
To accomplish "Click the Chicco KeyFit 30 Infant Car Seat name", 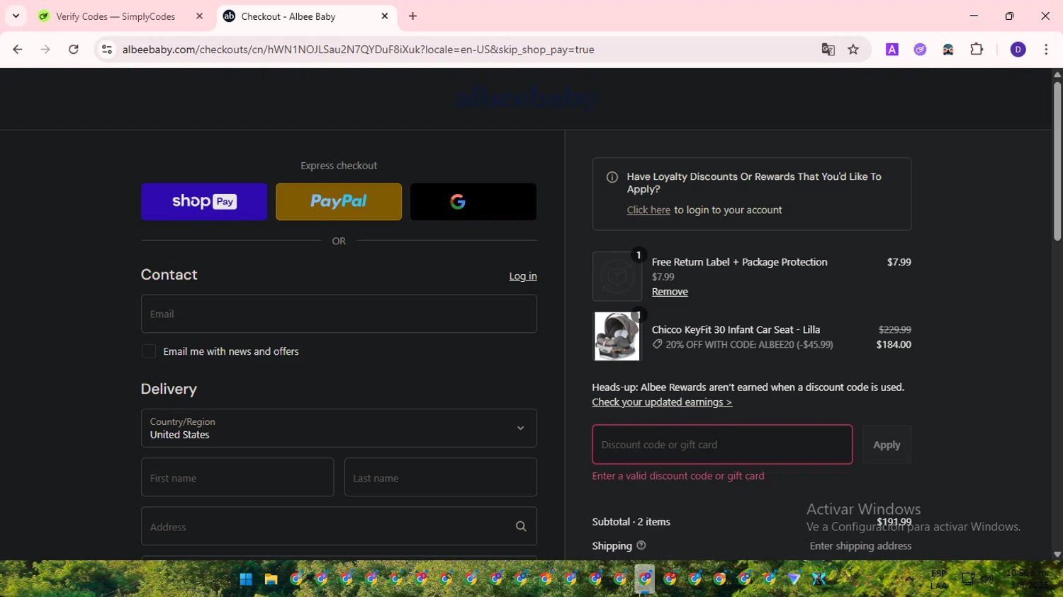I will coord(736,330).
